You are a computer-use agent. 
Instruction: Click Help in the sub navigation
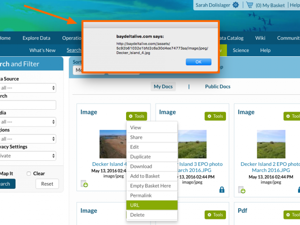[x=265, y=50]
